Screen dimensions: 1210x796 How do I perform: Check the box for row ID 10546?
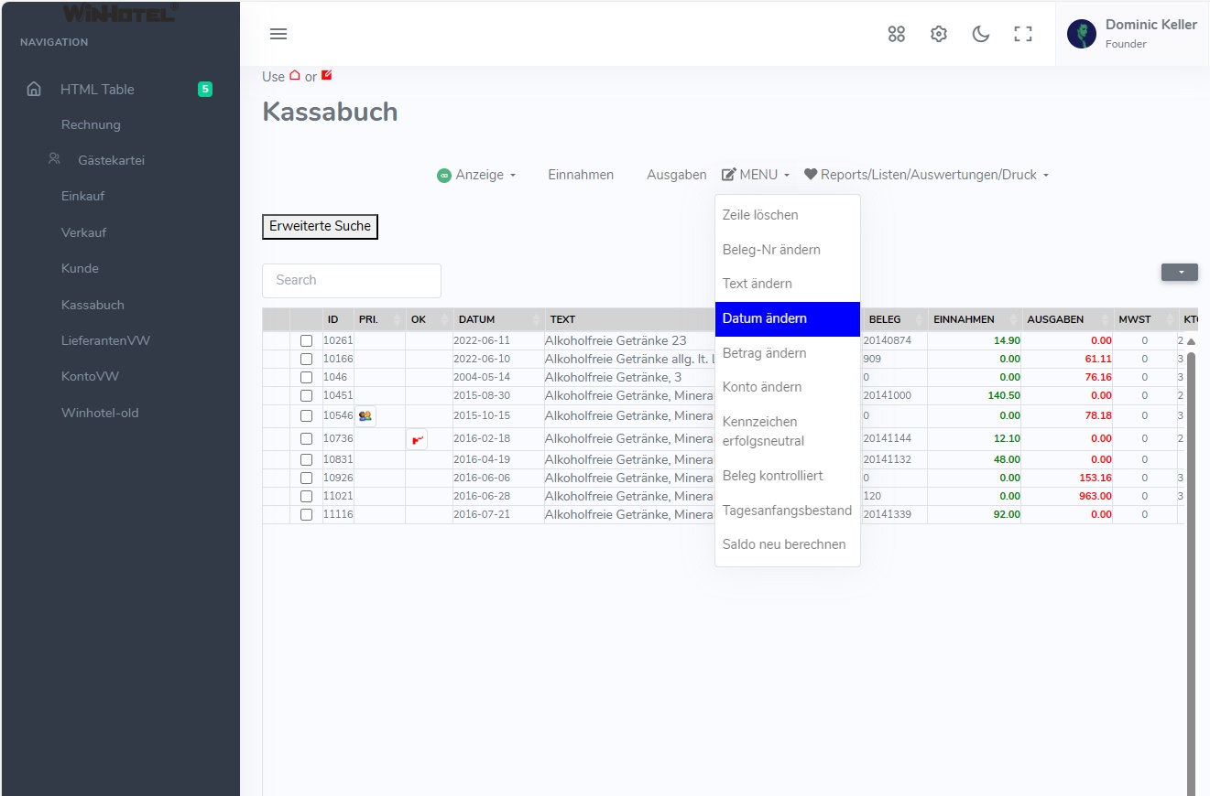point(307,416)
